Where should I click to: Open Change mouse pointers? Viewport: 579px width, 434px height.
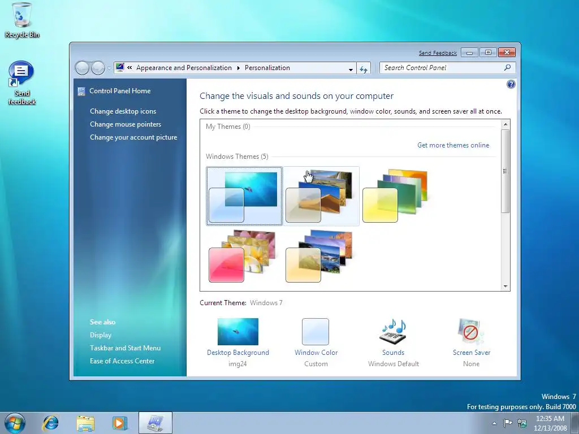pos(126,124)
